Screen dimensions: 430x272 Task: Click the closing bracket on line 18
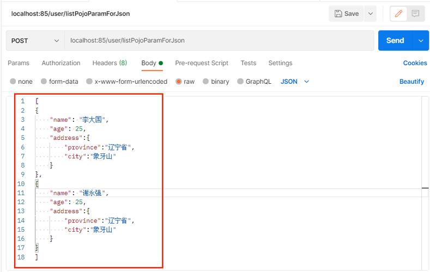tap(37, 257)
